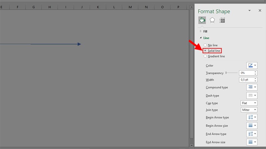Select the Solid line radio button
This screenshot has height=149, width=266.
tap(205, 51)
